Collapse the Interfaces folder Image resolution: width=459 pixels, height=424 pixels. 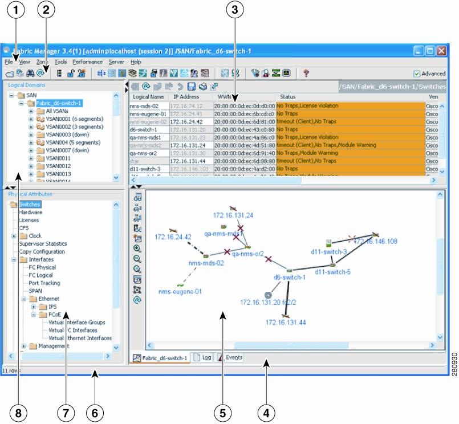14,260
